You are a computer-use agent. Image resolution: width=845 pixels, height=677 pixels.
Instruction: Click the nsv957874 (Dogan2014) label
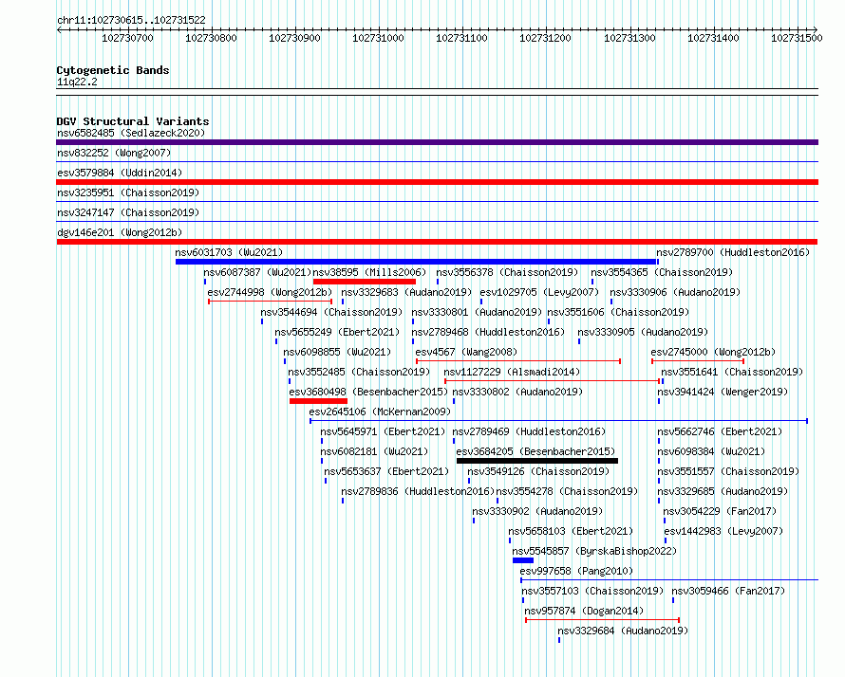click(x=584, y=611)
